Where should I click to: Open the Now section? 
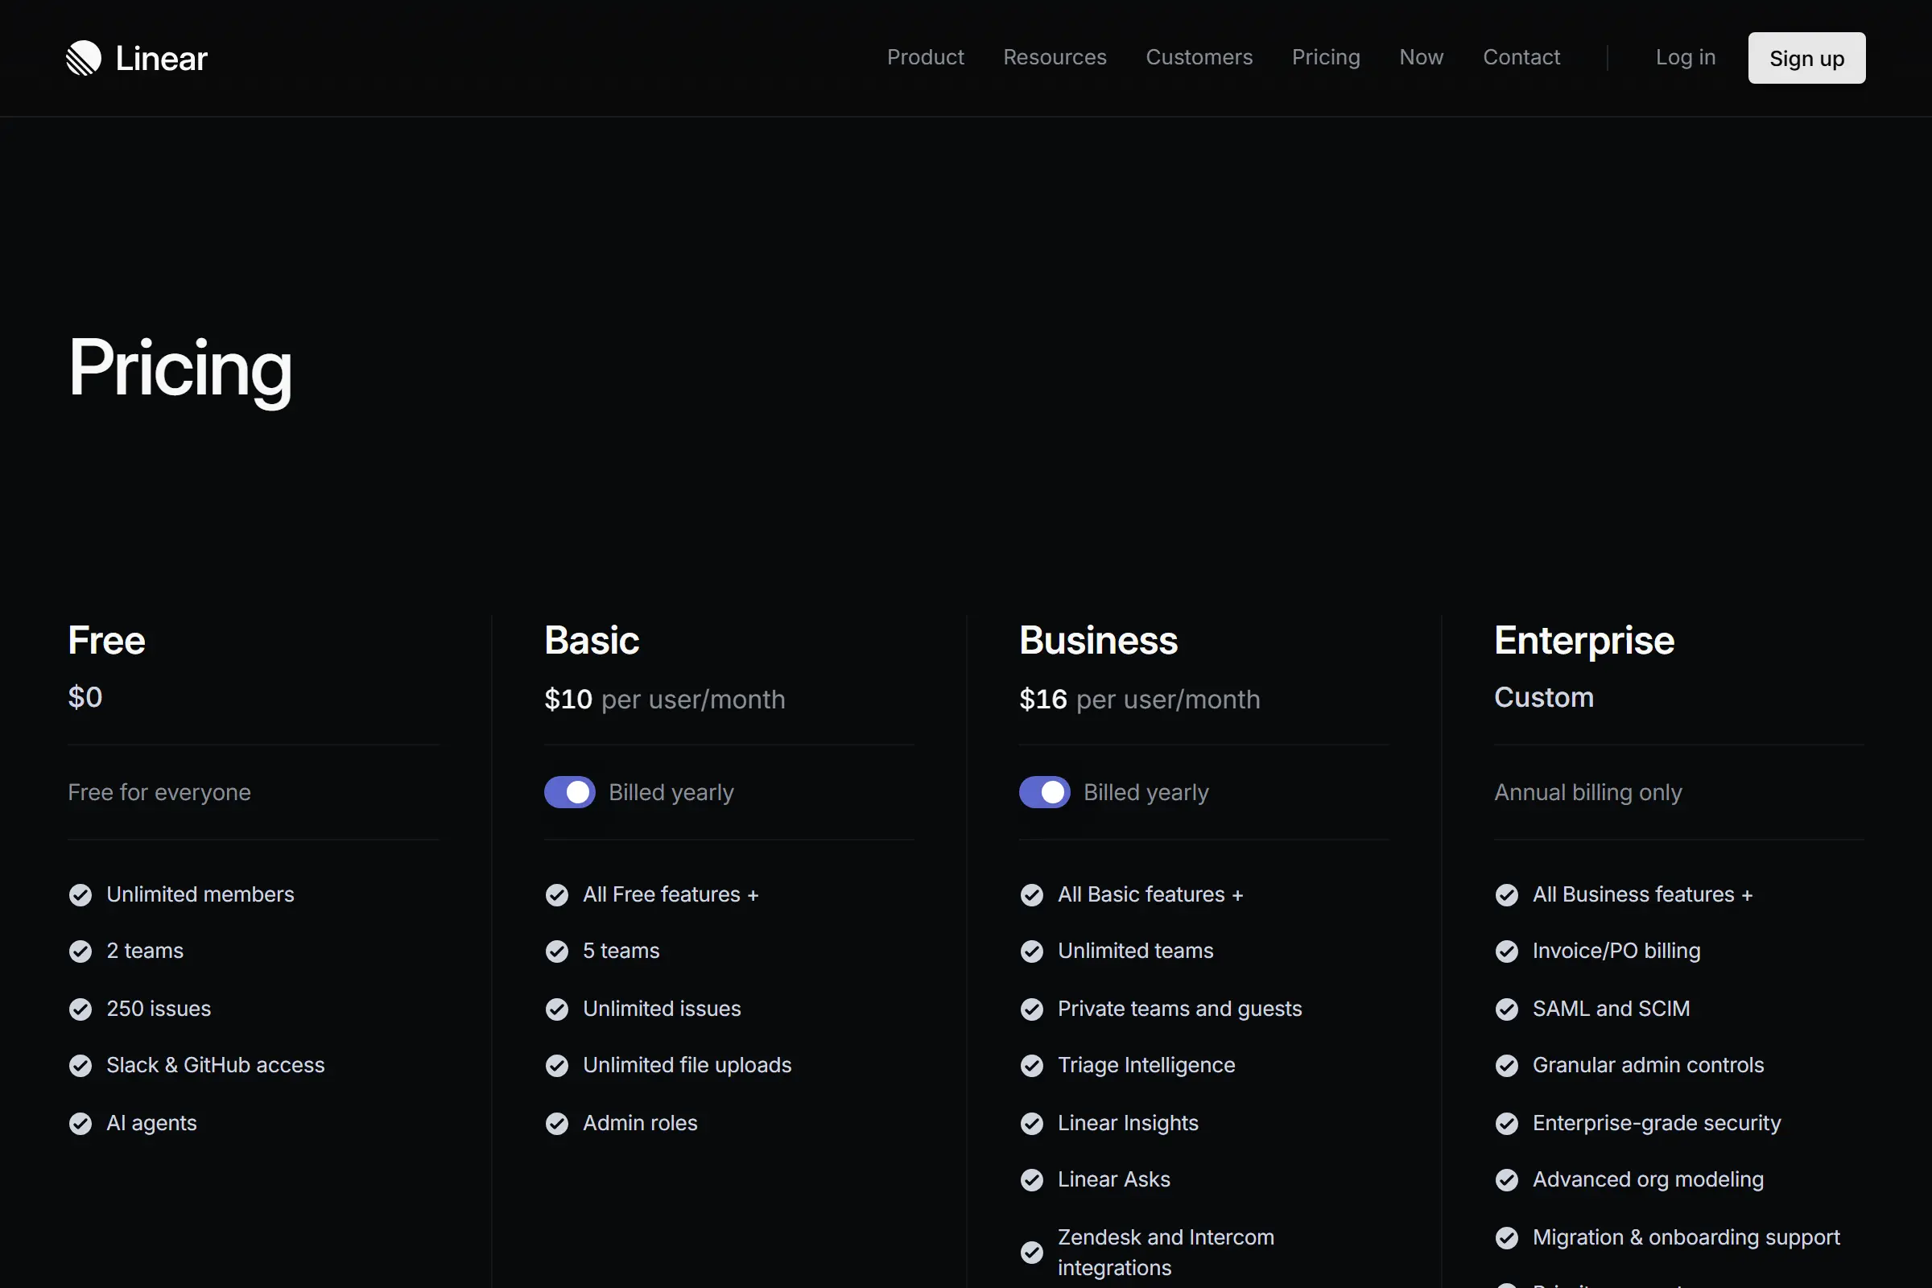point(1421,57)
